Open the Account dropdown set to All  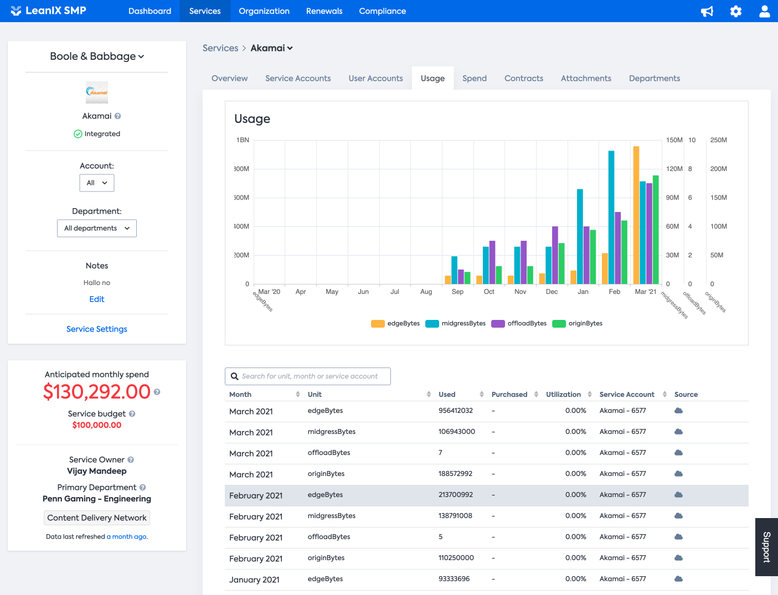pos(97,183)
